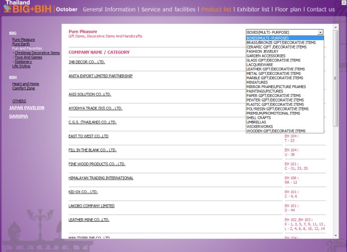
Task: Open ANITA EXPORT LIMITED PARTNERSHIP link
Action: (x=101, y=76)
